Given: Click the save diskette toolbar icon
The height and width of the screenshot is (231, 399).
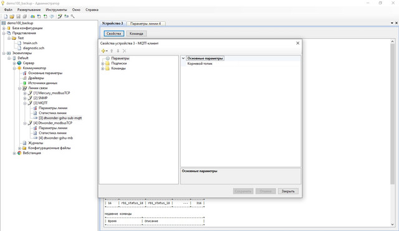Looking at the screenshot, I should click(18, 16).
